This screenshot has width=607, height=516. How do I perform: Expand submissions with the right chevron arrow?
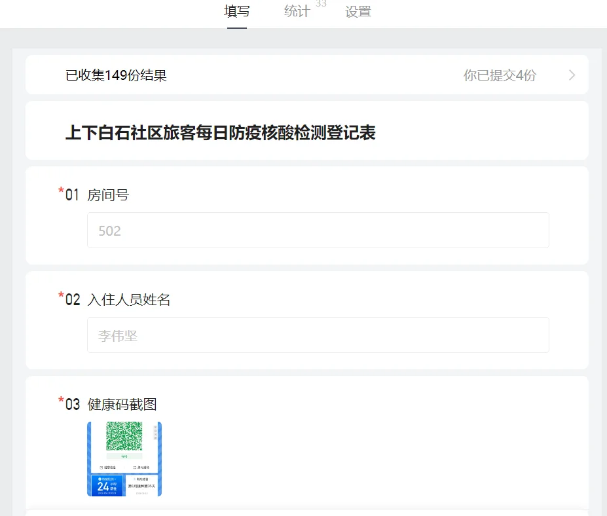[x=572, y=75]
